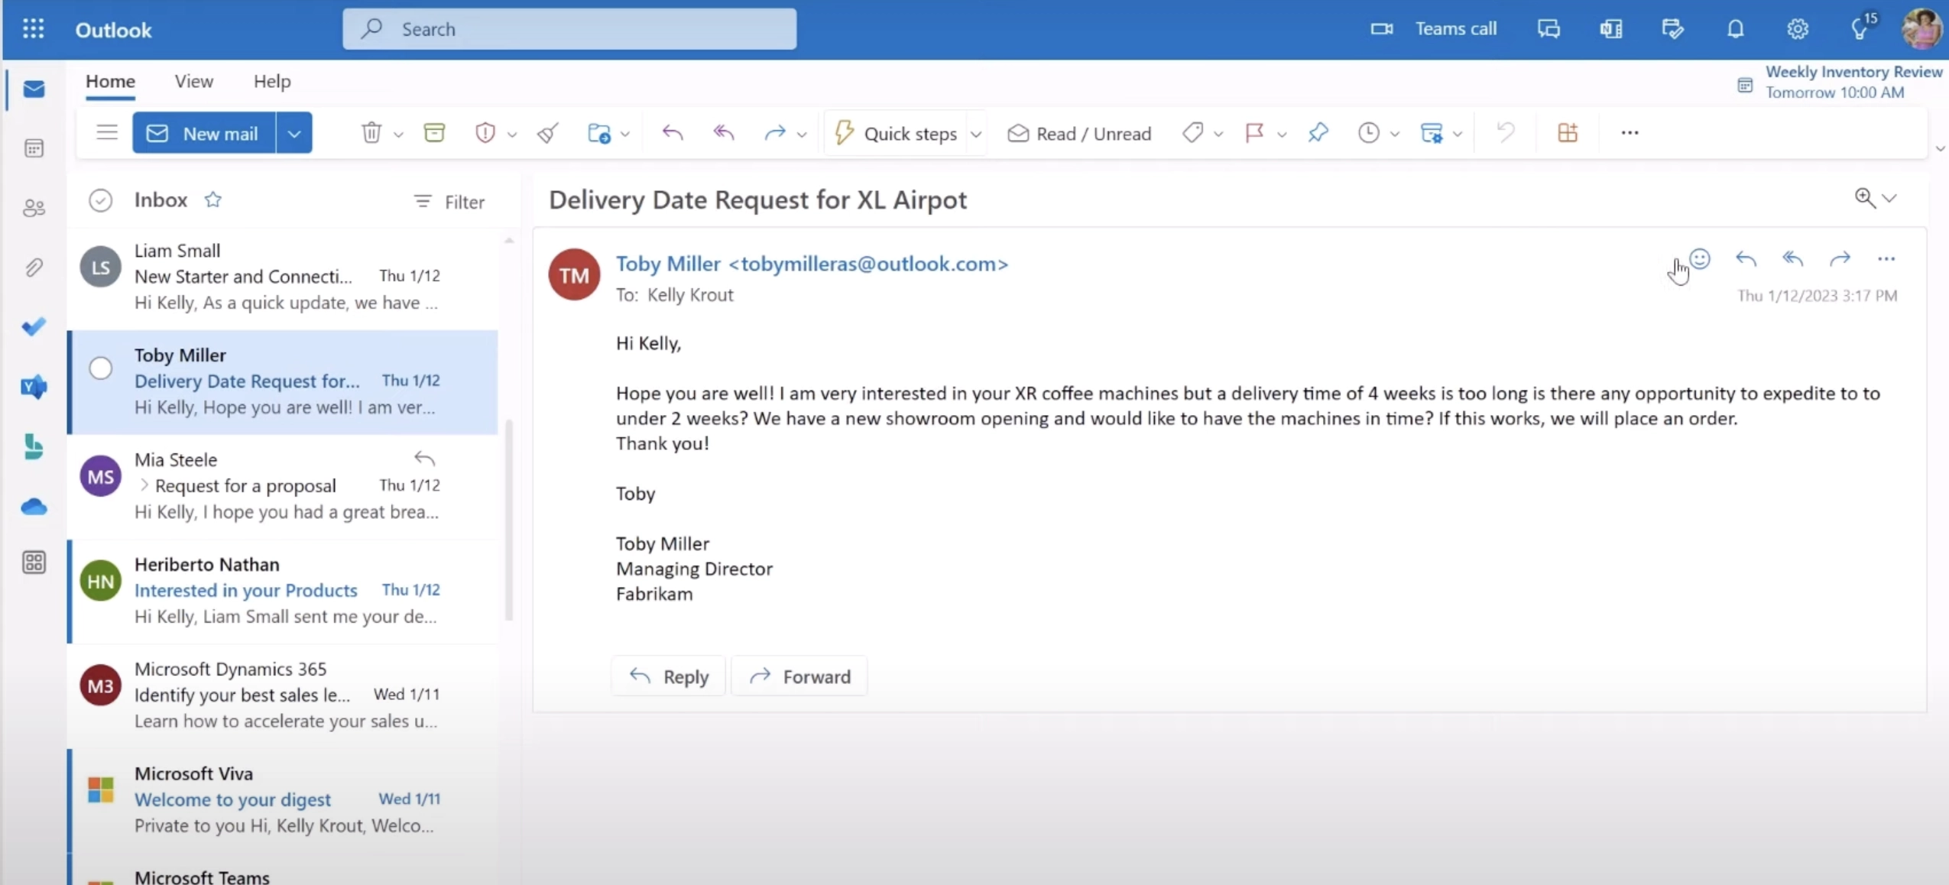Open the Bookings sidebar app
Screen dimensions: 1949x885
coord(34,446)
